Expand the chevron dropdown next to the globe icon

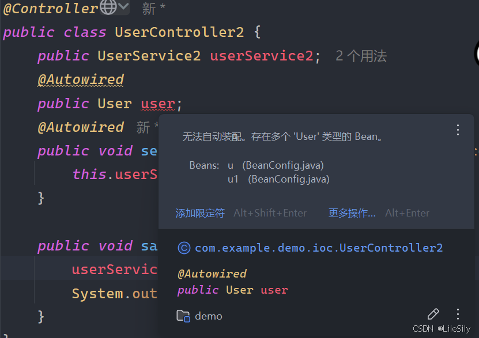point(125,7)
